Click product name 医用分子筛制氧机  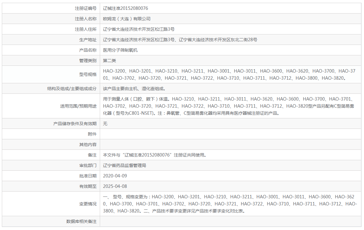point(120,50)
